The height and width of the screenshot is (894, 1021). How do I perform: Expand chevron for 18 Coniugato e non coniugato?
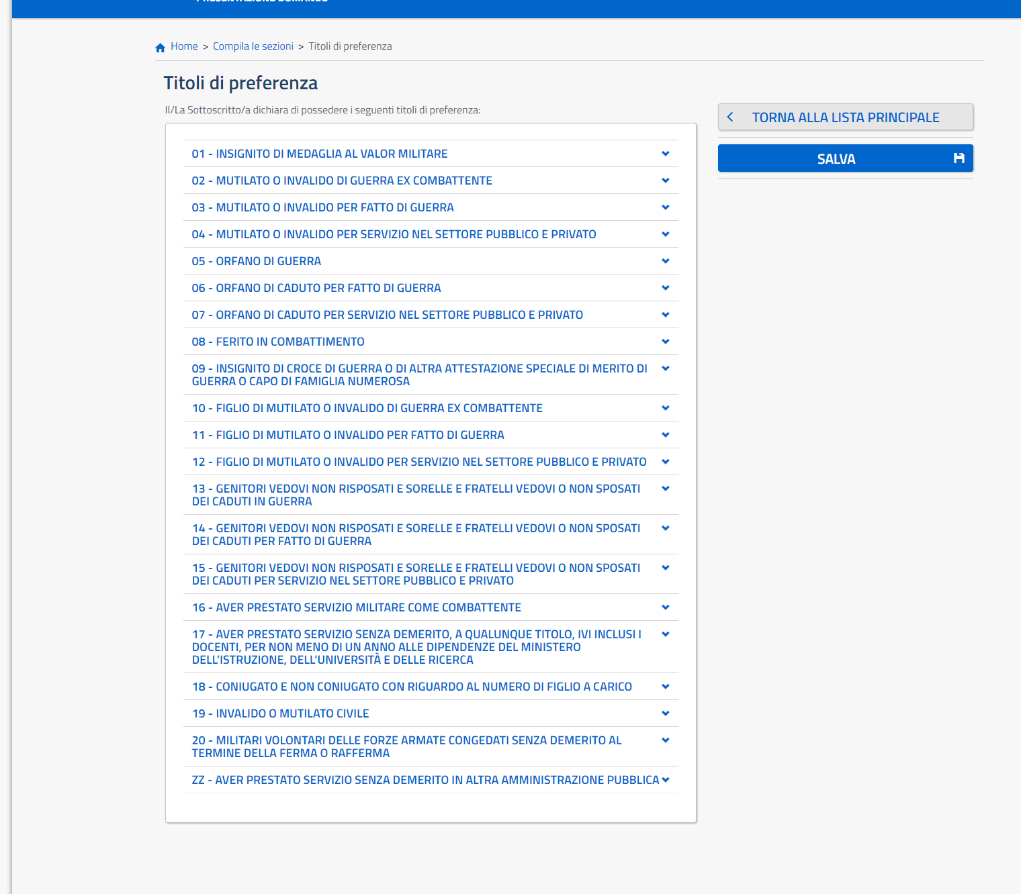coord(666,687)
